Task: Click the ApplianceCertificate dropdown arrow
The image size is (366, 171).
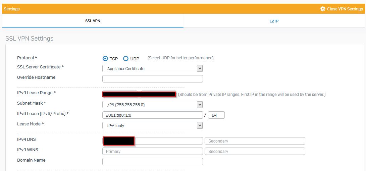Action: coord(200,69)
